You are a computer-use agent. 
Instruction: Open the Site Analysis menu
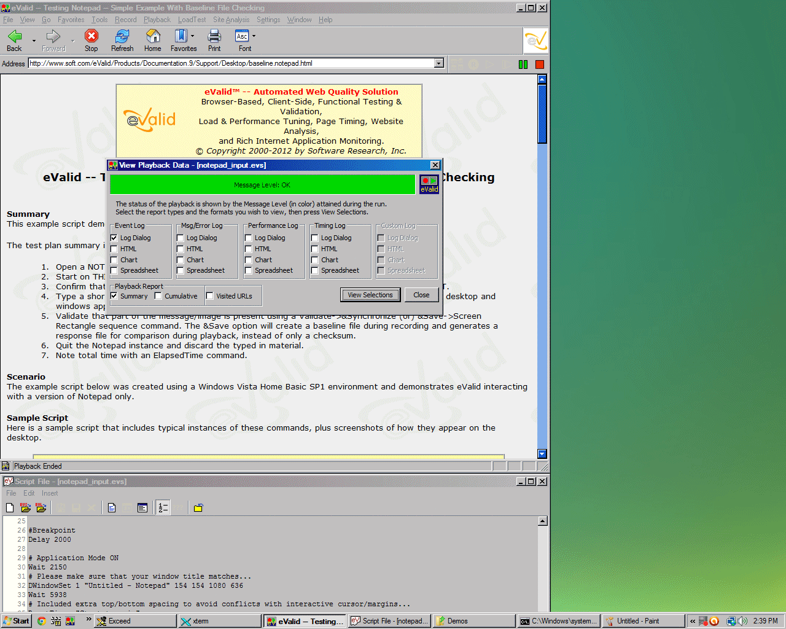point(232,20)
